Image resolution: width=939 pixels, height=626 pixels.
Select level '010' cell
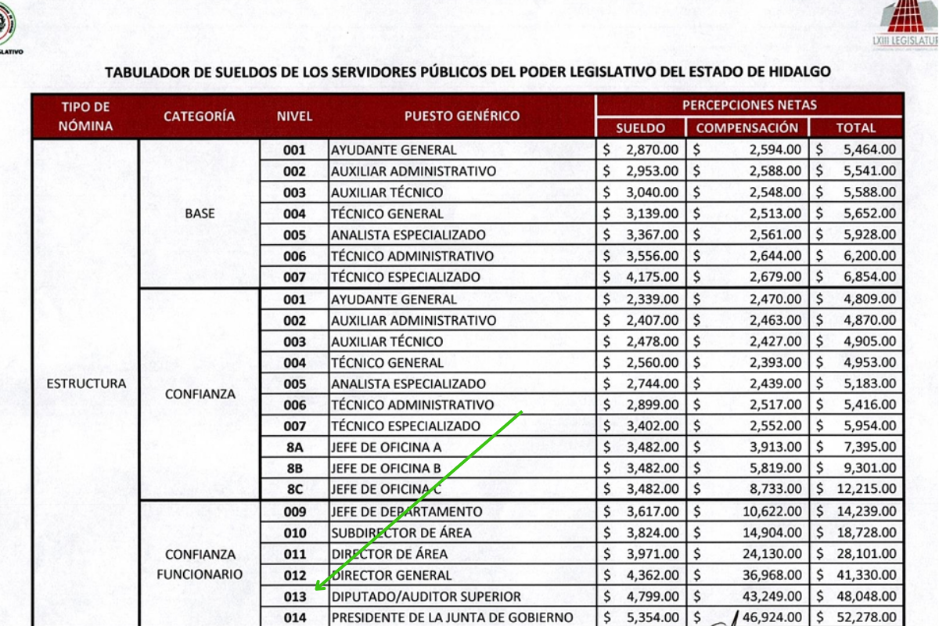294,532
